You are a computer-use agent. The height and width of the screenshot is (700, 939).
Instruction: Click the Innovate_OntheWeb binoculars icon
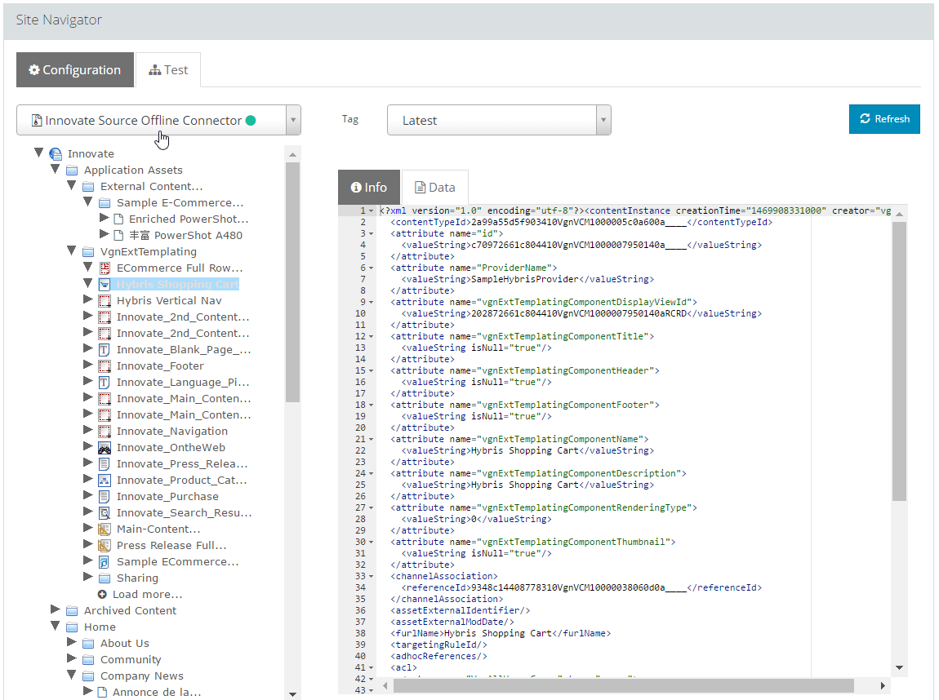coord(105,448)
